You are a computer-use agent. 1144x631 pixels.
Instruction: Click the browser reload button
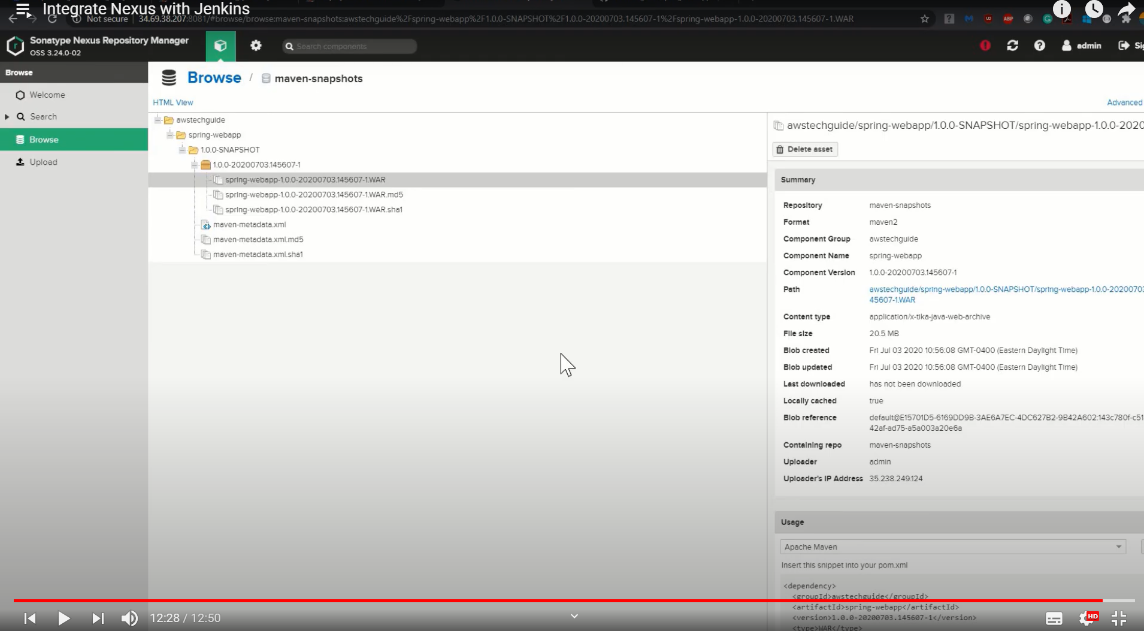(53, 19)
